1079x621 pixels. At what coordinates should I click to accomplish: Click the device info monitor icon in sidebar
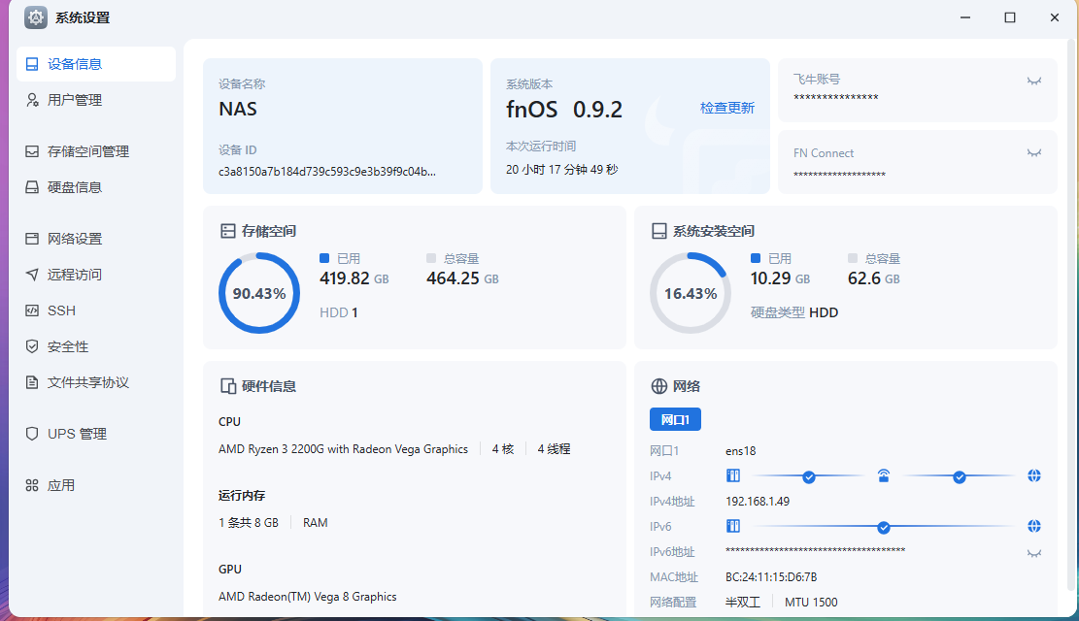(x=32, y=64)
